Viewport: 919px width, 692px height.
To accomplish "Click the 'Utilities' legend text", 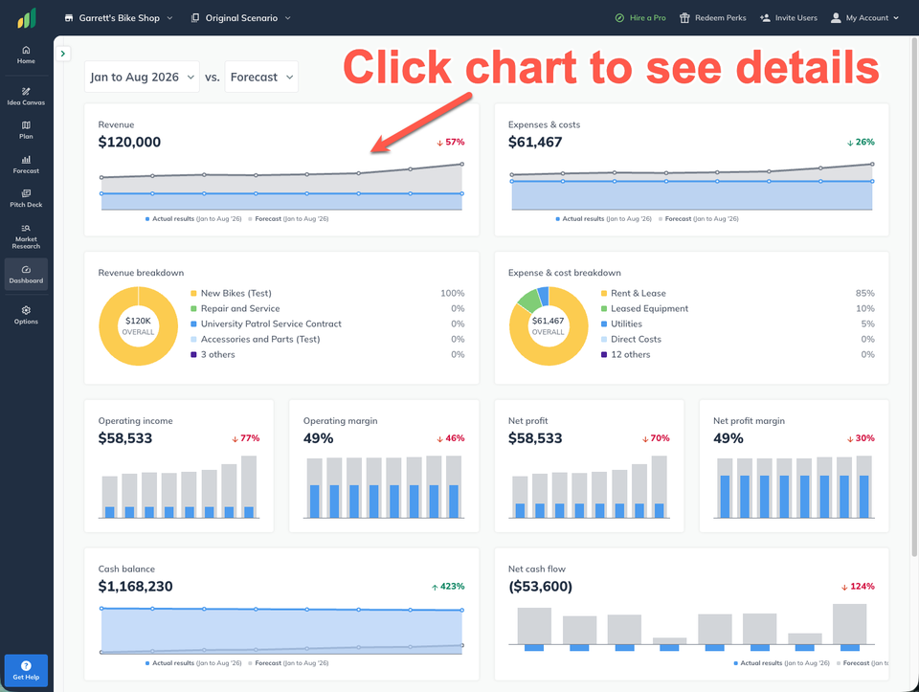I will (626, 324).
